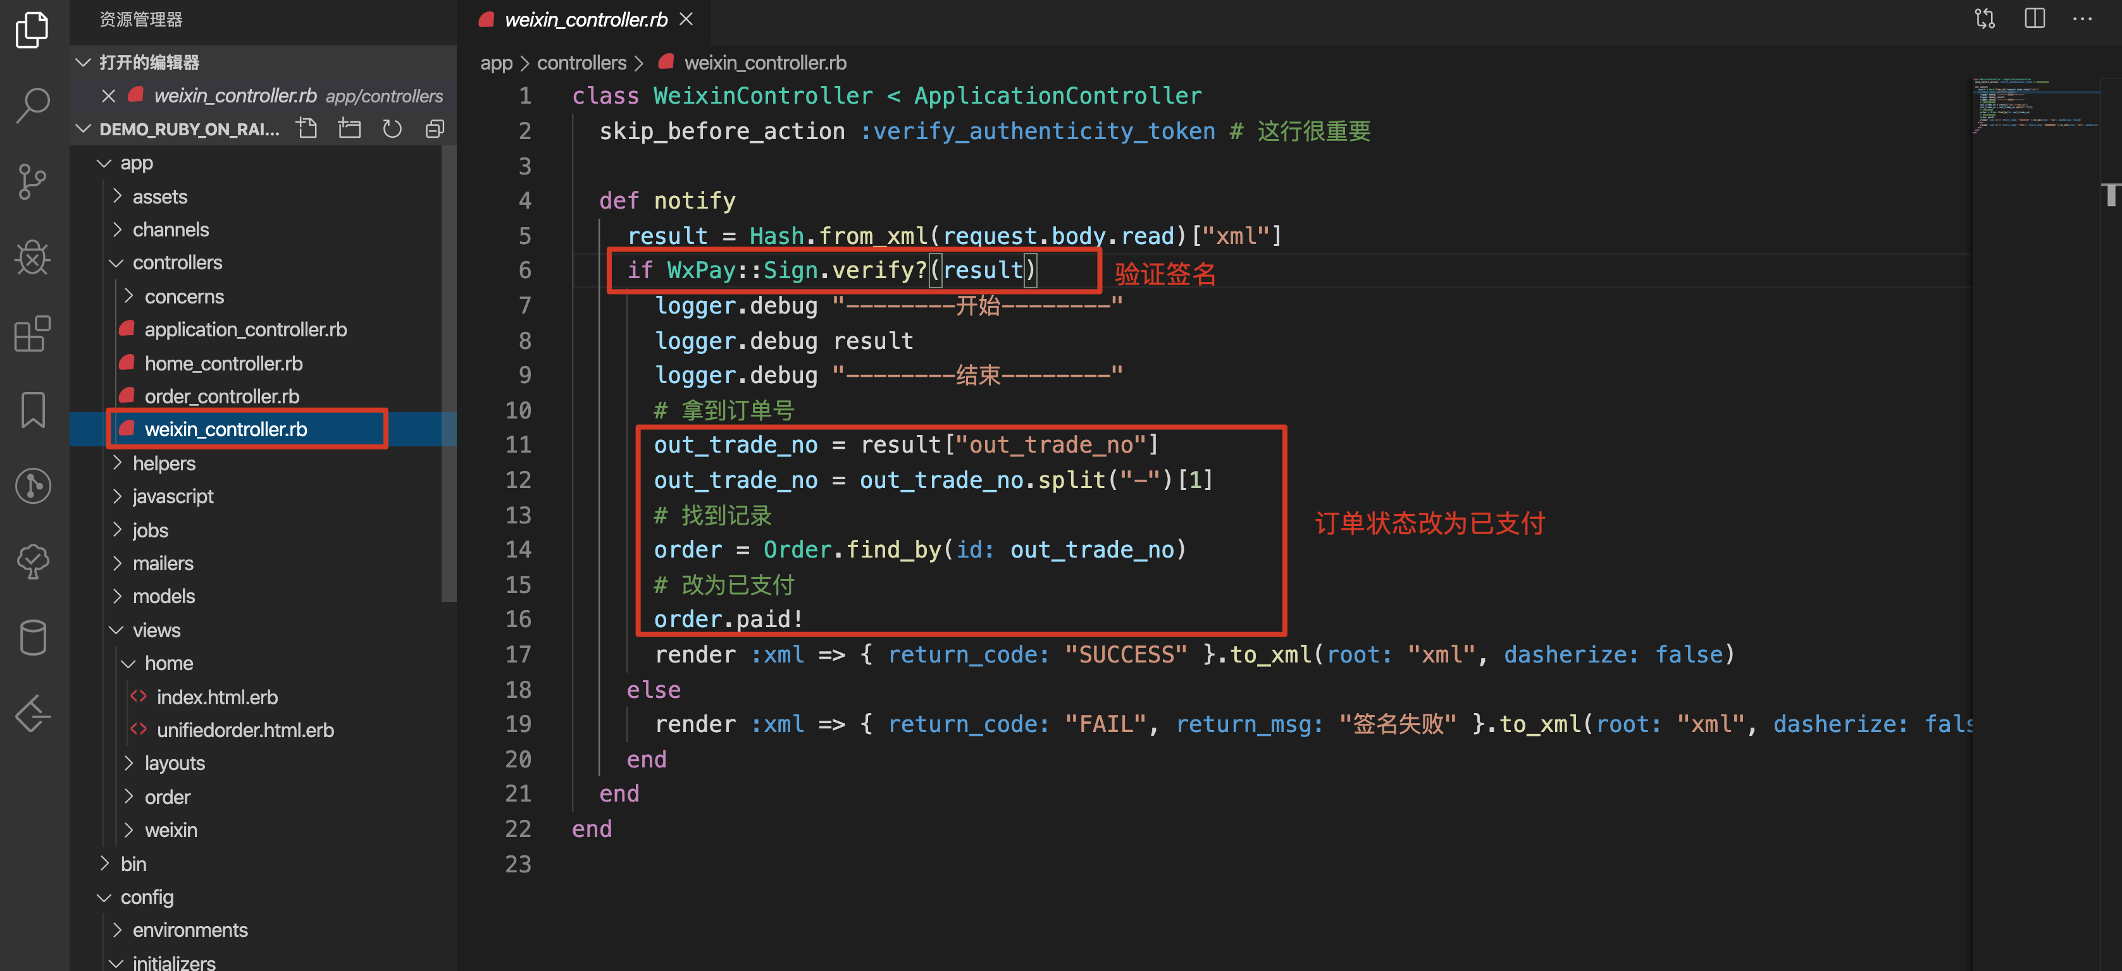Open the Search view in activity bar
This screenshot has height=971, width=2122.
[x=33, y=106]
